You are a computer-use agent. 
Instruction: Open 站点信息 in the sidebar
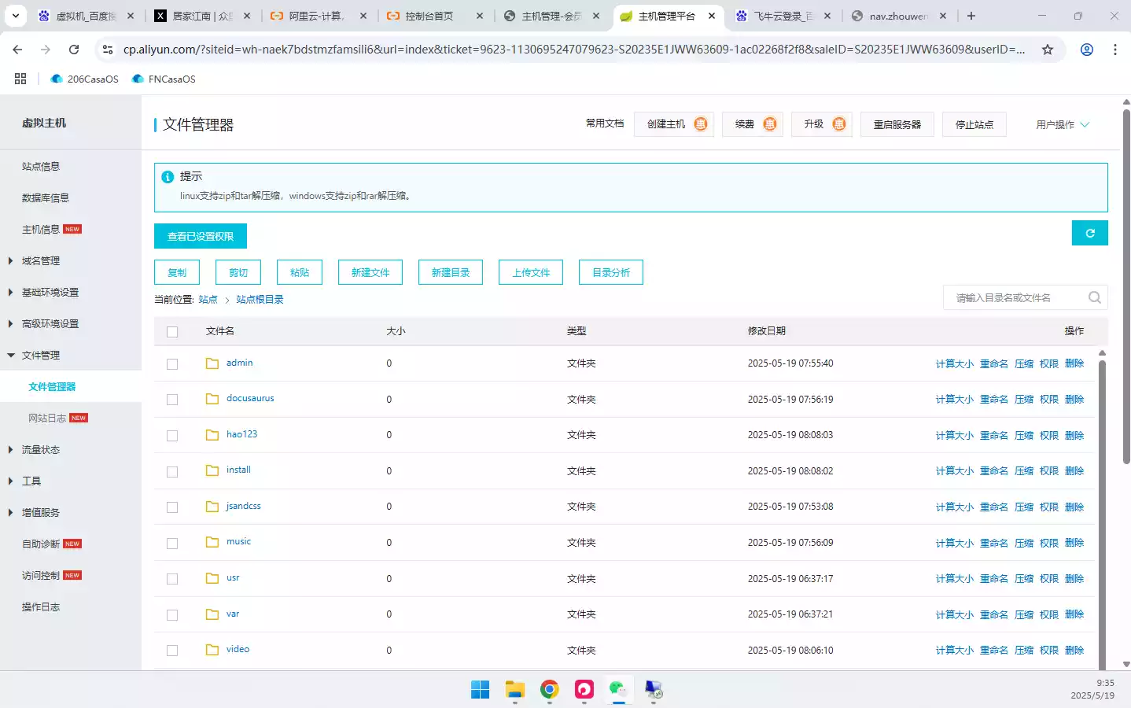click(41, 167)
